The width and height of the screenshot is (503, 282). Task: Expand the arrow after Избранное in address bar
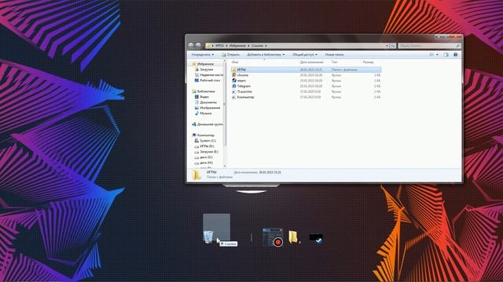click(248, 45)
